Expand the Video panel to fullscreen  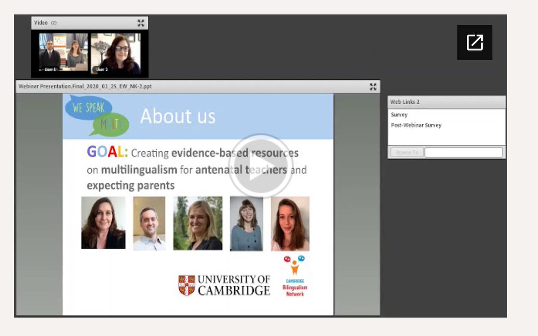click(x=141, y=23)
